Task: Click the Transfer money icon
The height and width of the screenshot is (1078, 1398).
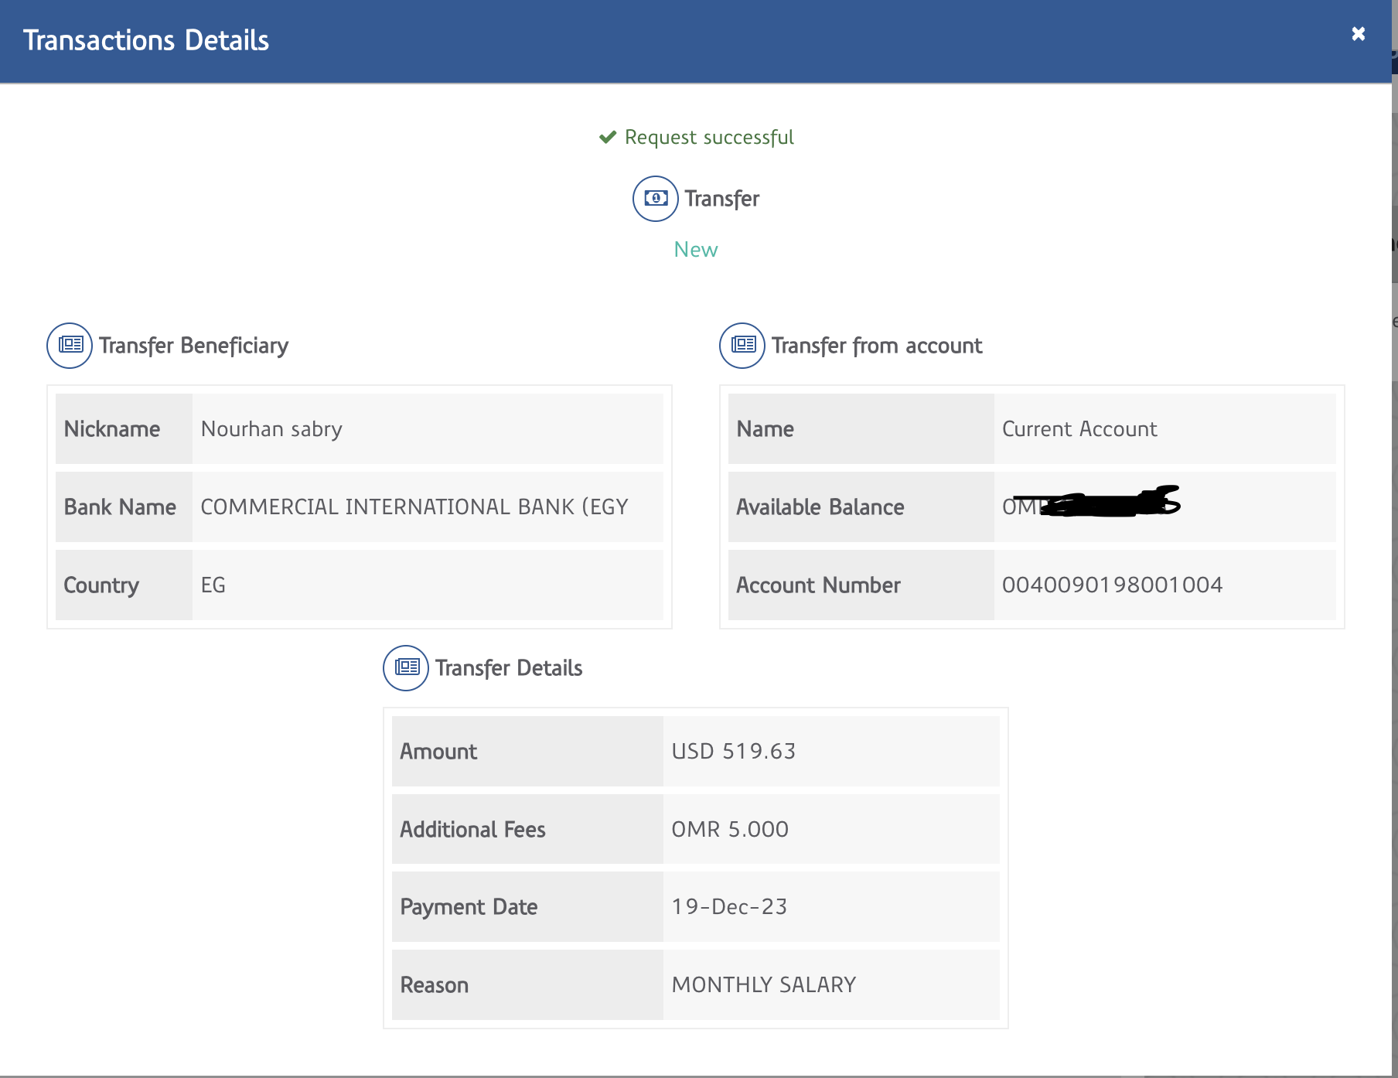Action: tap(655, 199)
